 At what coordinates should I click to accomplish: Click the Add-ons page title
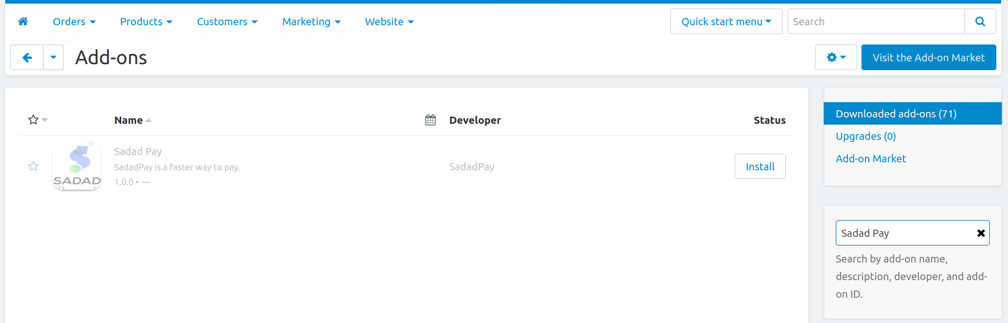point(111,57)
